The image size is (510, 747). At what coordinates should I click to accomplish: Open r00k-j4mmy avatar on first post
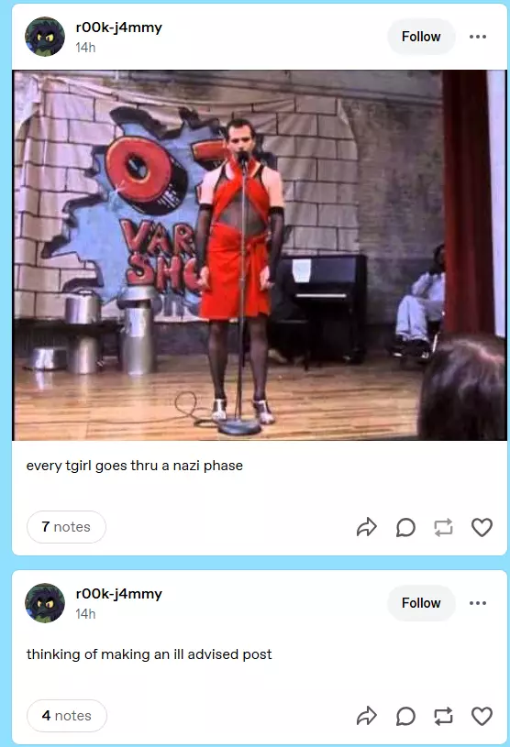45,37
